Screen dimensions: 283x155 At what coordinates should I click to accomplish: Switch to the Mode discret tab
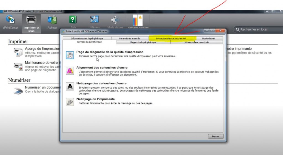tap(208, 38)
